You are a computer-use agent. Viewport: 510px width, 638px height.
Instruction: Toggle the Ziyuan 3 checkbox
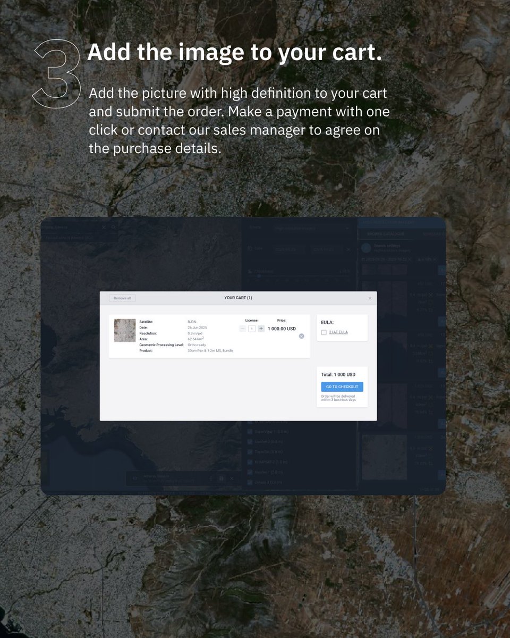point(251,482)
